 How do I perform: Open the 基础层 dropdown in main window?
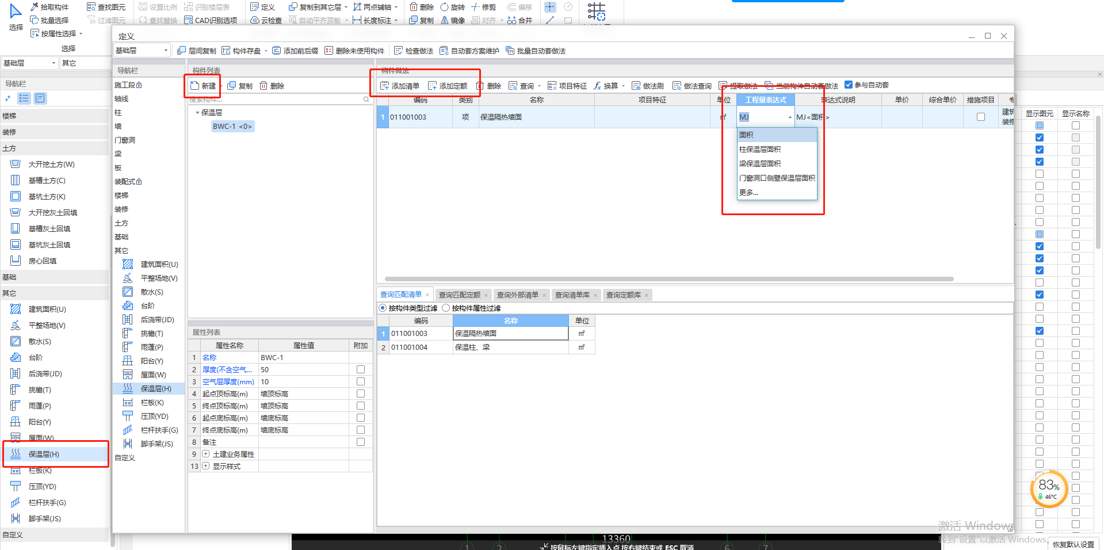29,63
